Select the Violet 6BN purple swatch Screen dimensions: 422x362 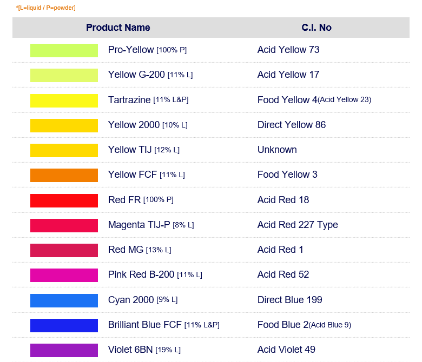coord(64,350)
